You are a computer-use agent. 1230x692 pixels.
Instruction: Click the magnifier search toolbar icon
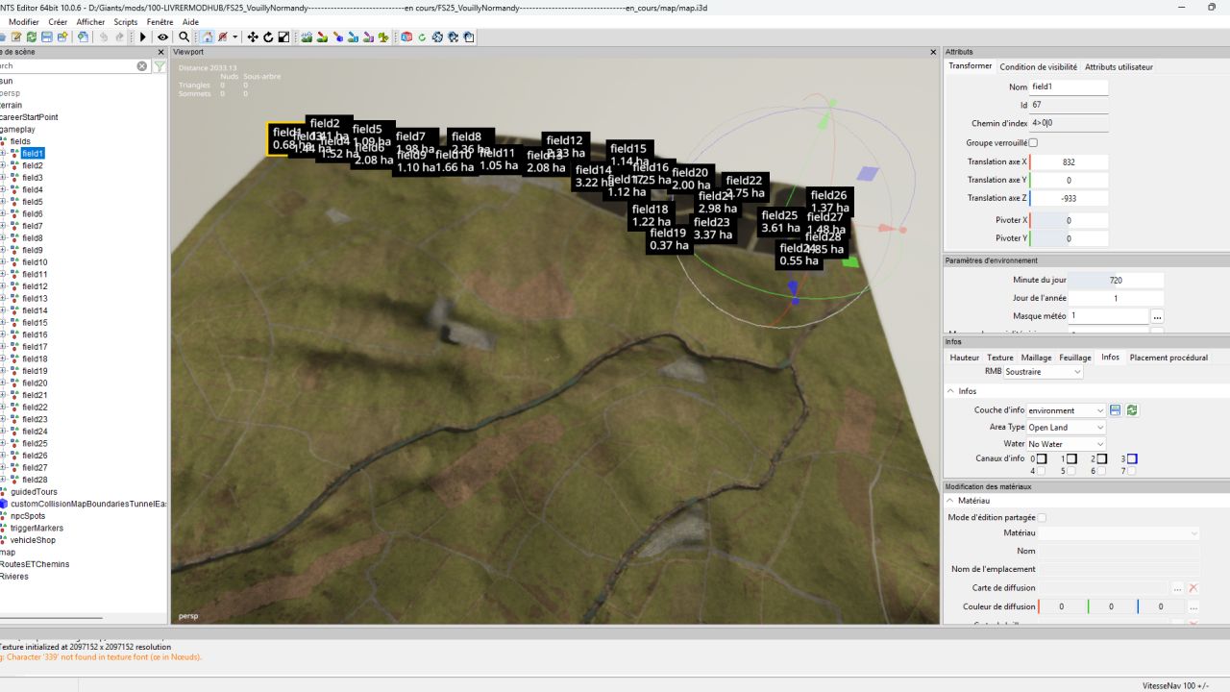(x=184, y=37)
